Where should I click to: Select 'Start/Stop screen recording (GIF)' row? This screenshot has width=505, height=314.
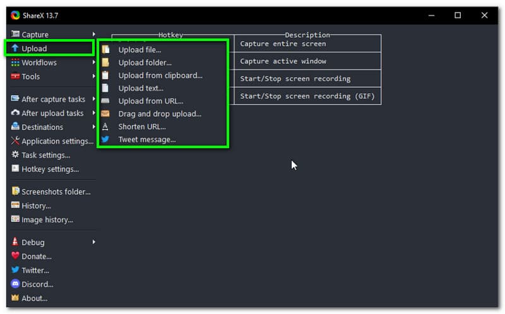pos(307,96)
